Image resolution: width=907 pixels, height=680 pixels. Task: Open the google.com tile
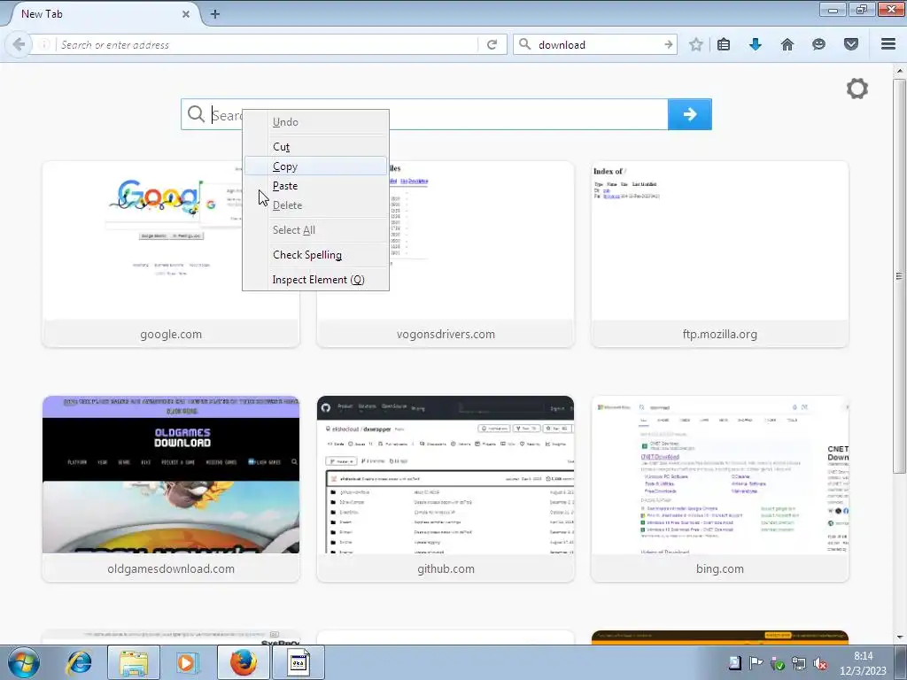coord(171,254)
